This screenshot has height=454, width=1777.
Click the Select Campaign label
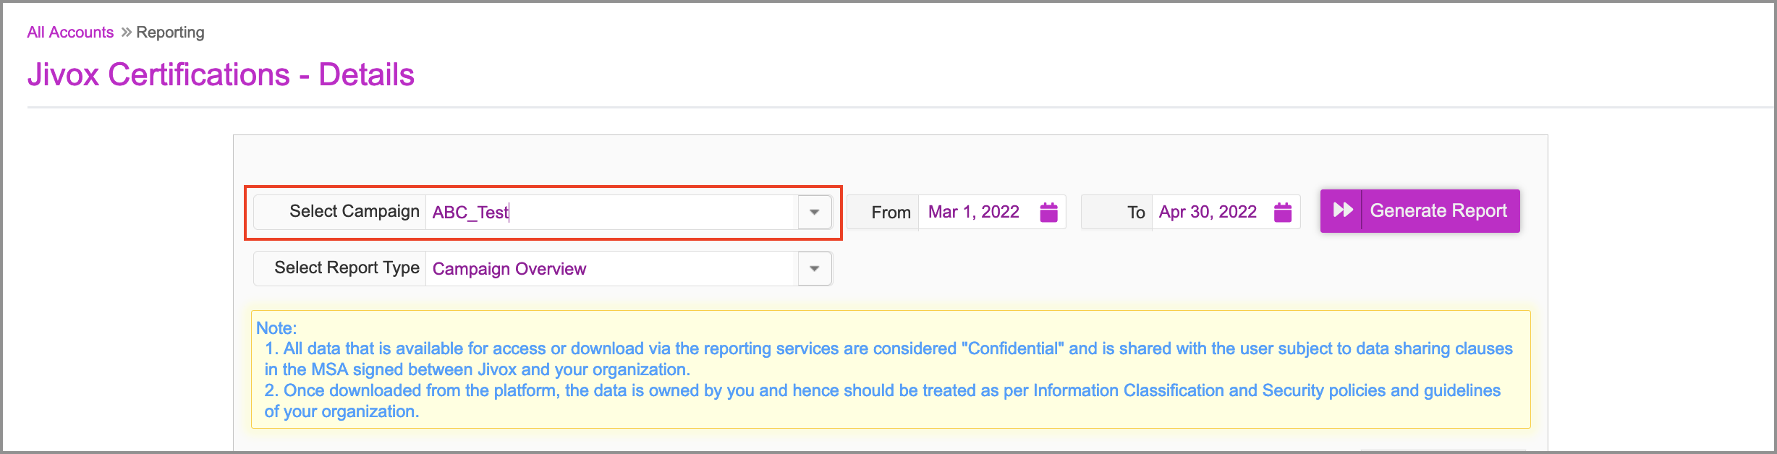click(355, 211)
